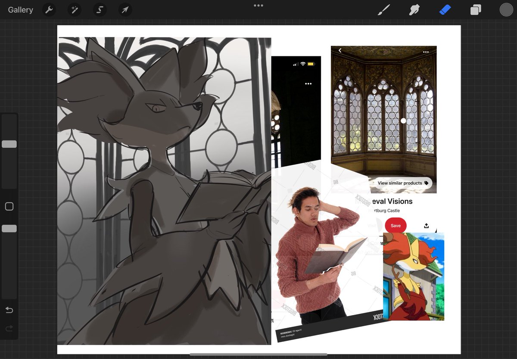Open the color picker disc
Image resolution: width=517 pixels, height=359 pixels.
(x=506, y=10)
